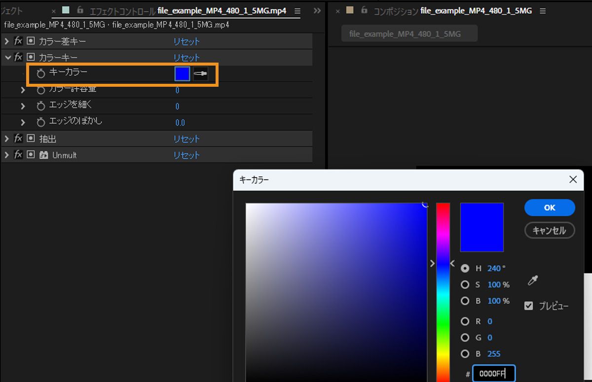Viewport: 592px width, 382px height.
Task: Click the Unmult about box icon
Action: pyautogui.click(x=31, y=155)
